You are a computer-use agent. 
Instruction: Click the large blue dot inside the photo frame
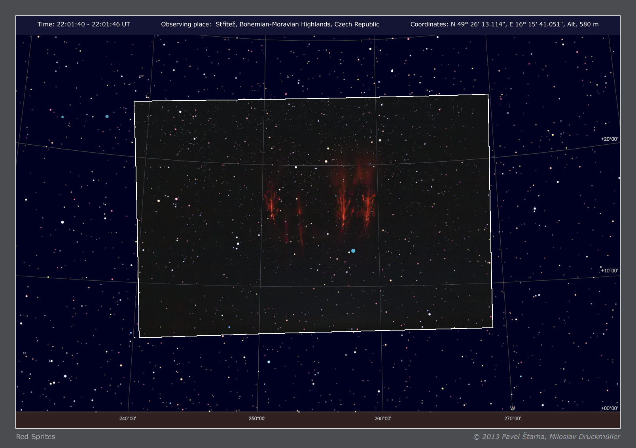pos(353,251)
